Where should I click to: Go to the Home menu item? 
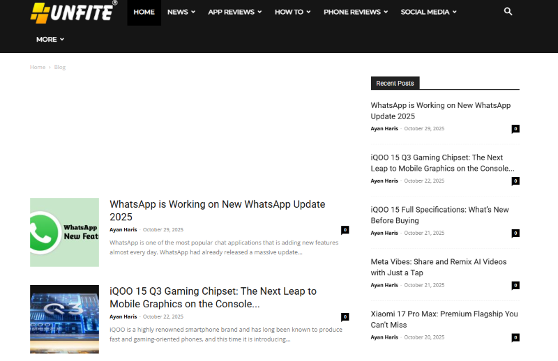click(x=144, y=12)
